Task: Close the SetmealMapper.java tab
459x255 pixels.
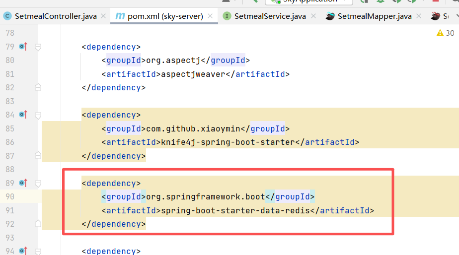Action: pos(419,16)
